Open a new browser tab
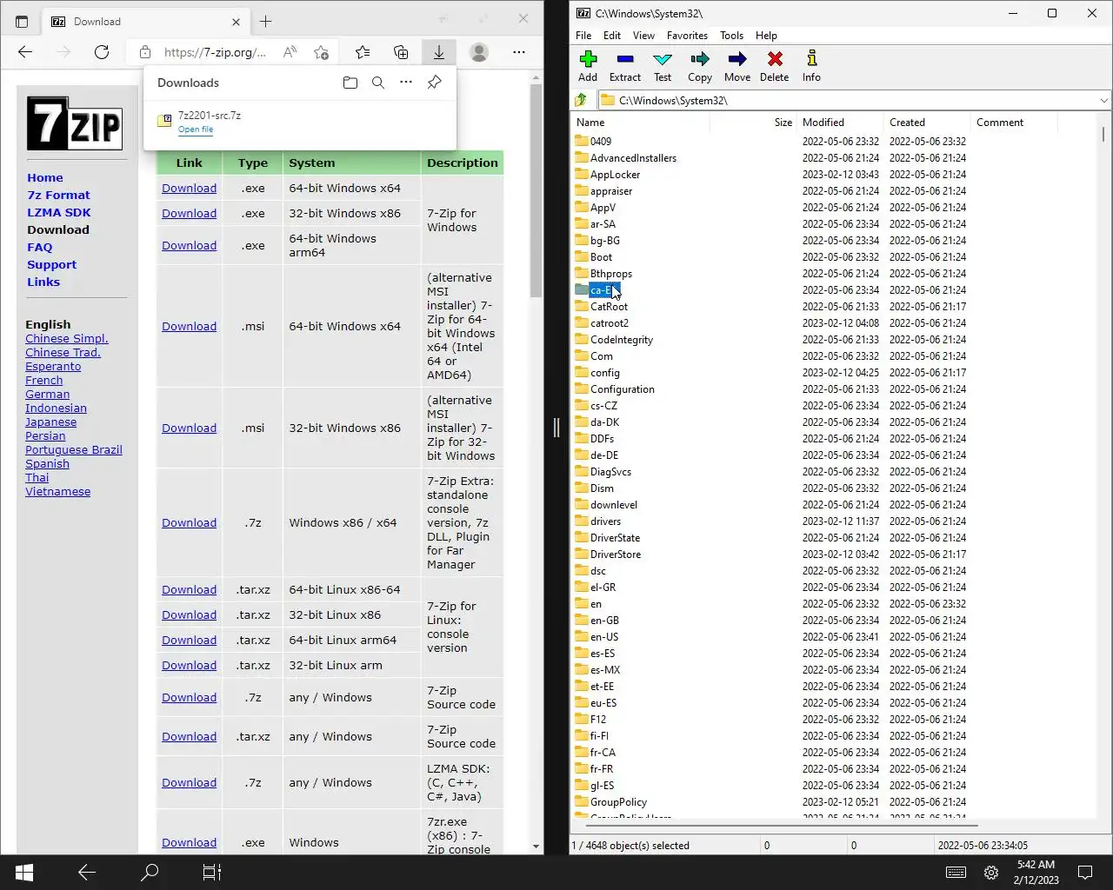Viewport: 1113px width, 890px height. tap(266, 21)
